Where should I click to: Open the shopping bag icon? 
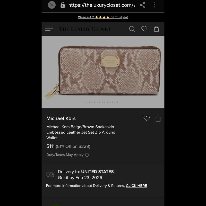point(156,29)
